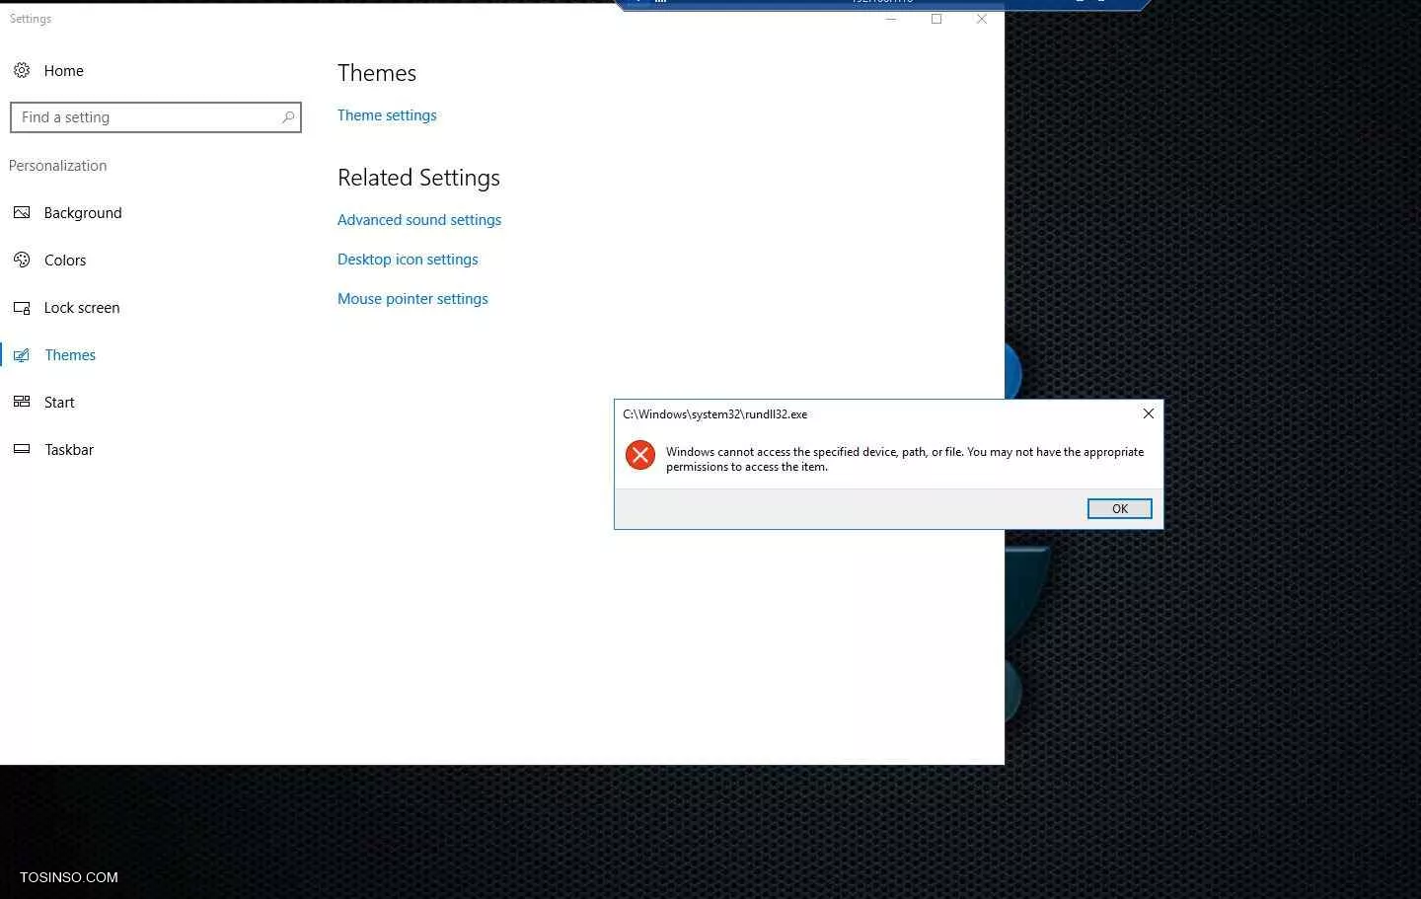
Task: Click the Personalization section label
Action: pos(57,166)
